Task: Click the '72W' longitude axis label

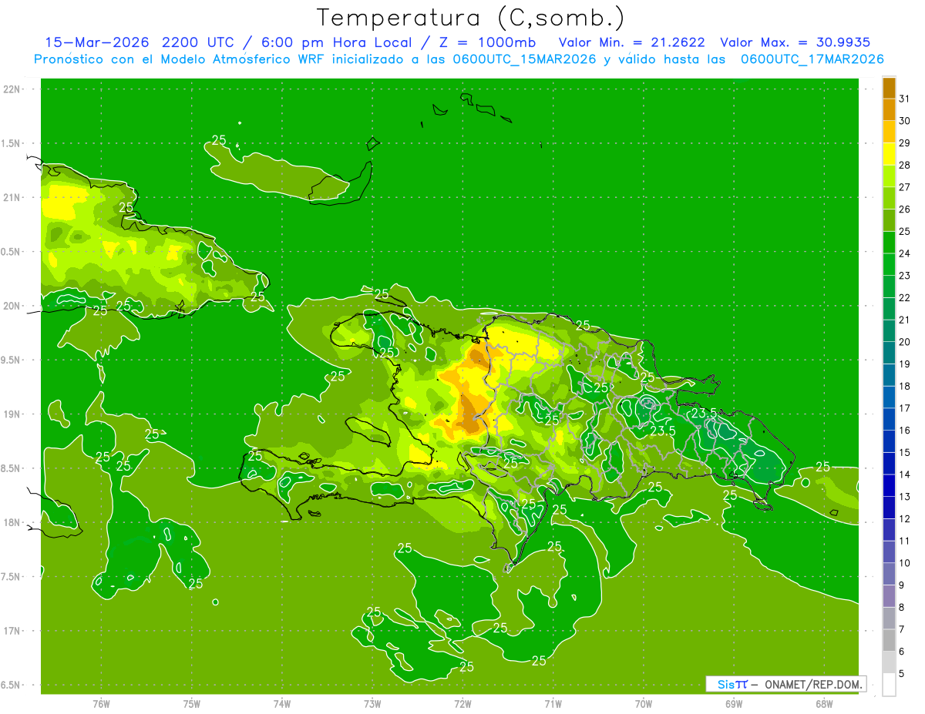Action: [462, 704]
